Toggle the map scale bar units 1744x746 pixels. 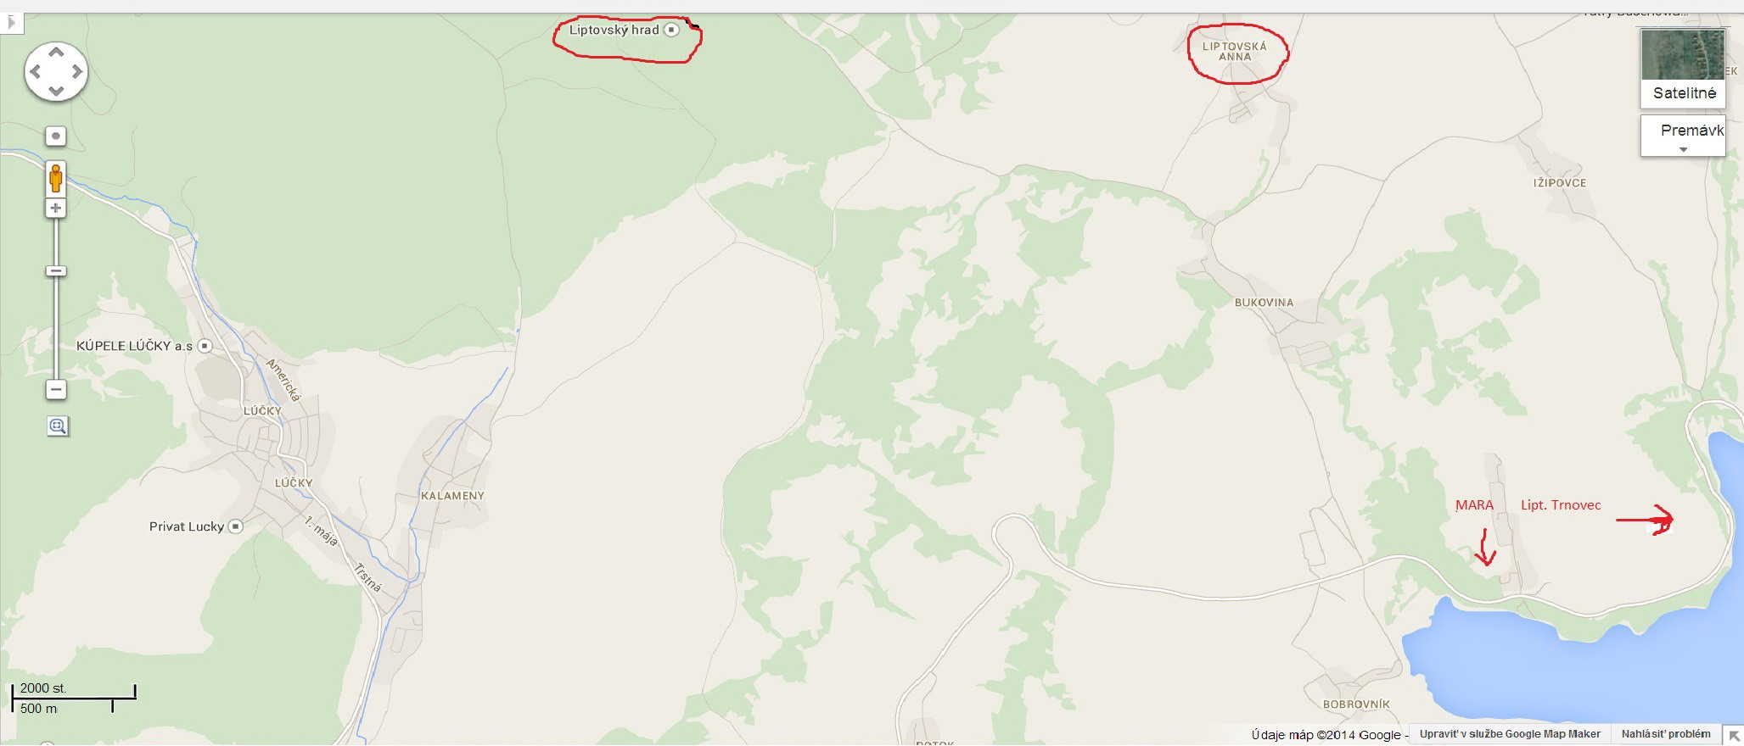click(x=74, y=699)
